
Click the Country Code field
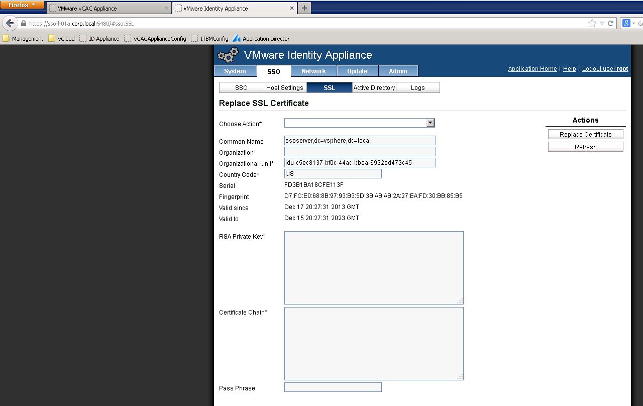(333, 174)
